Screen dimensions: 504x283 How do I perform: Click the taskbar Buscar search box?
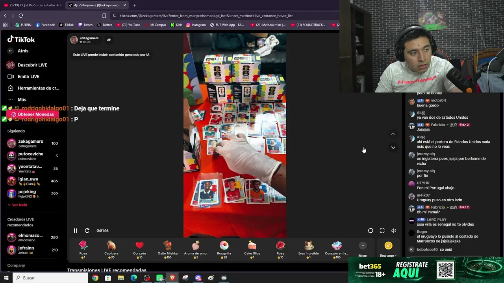point(50,278)
